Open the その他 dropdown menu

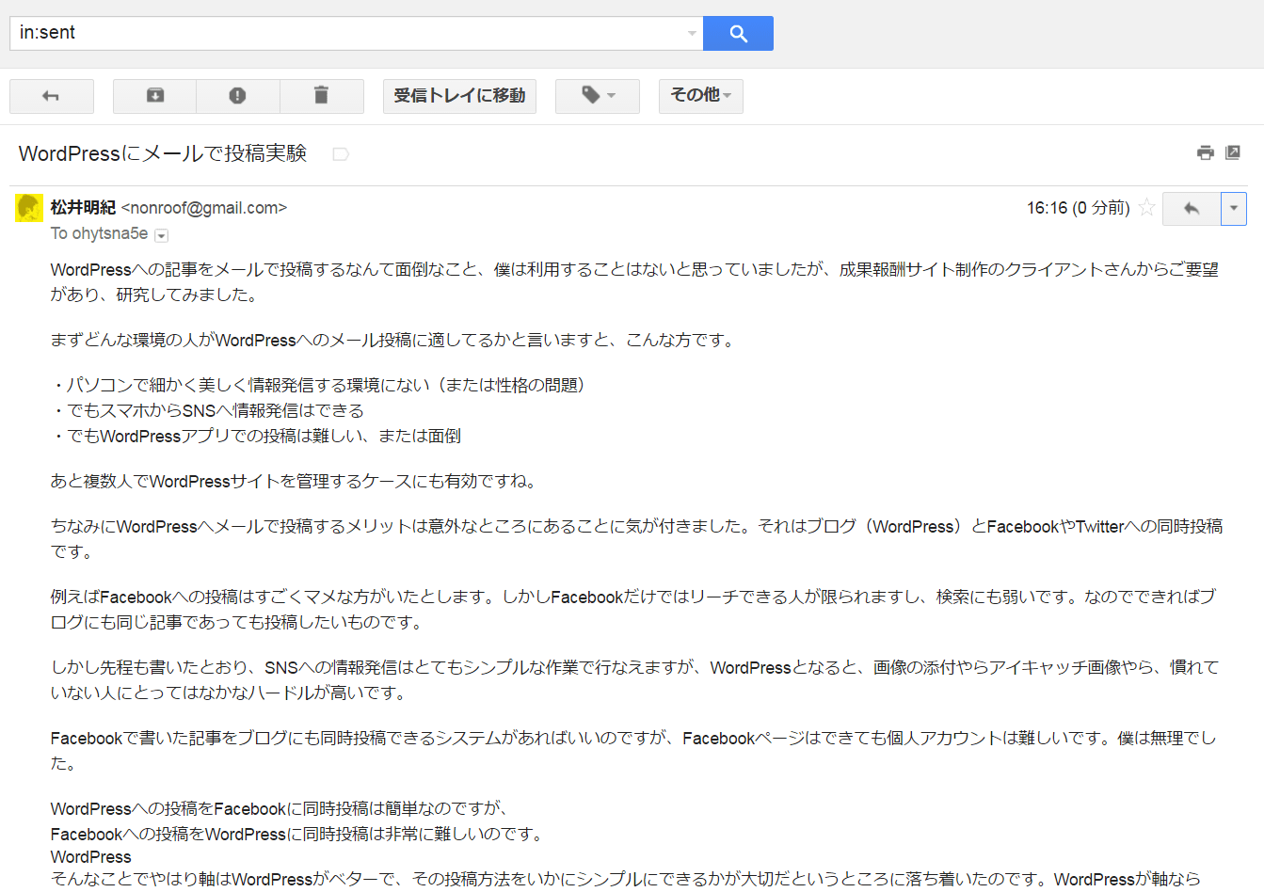tap(701, 96)
